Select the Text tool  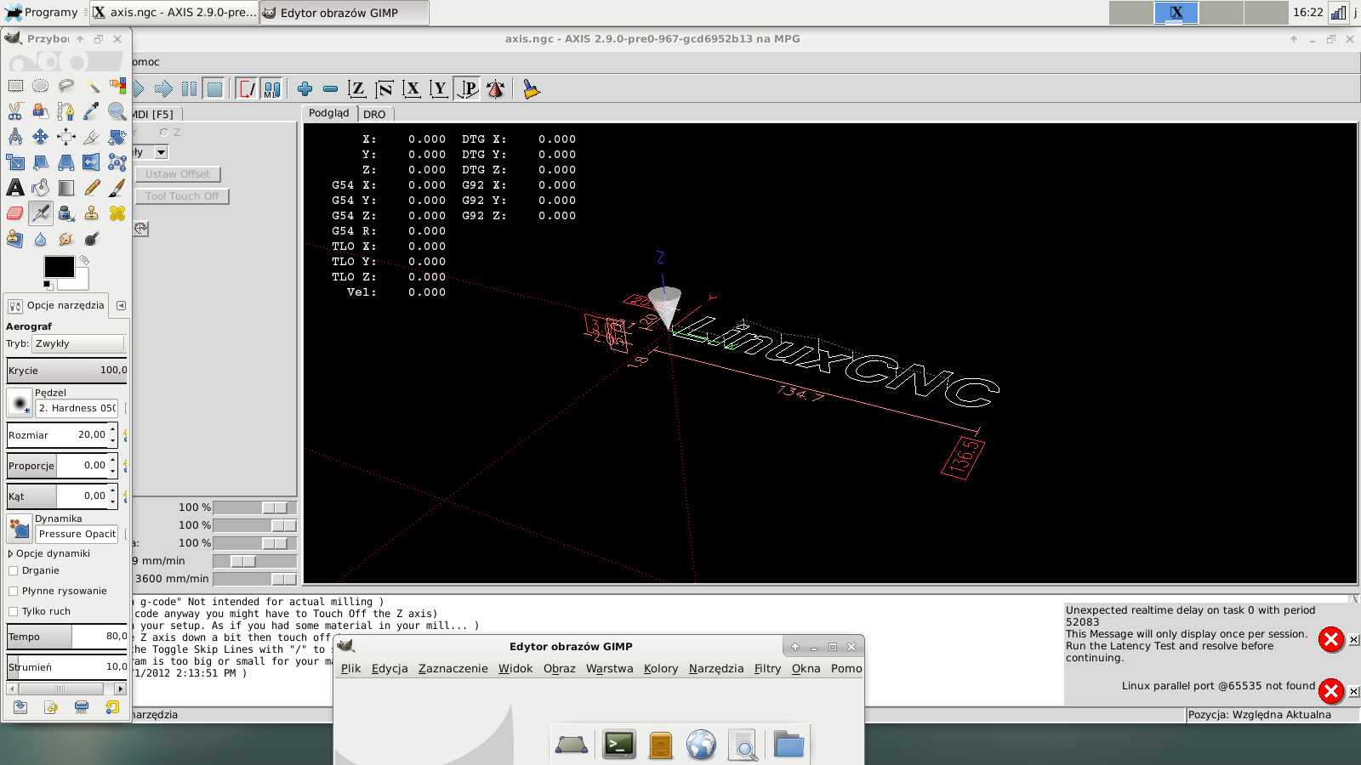[x=15, y=188]
